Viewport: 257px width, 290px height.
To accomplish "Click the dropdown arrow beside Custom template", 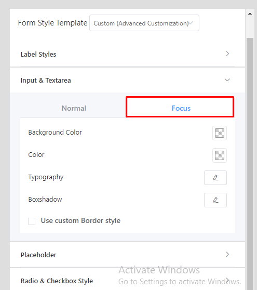I will (x=191, y=23).
